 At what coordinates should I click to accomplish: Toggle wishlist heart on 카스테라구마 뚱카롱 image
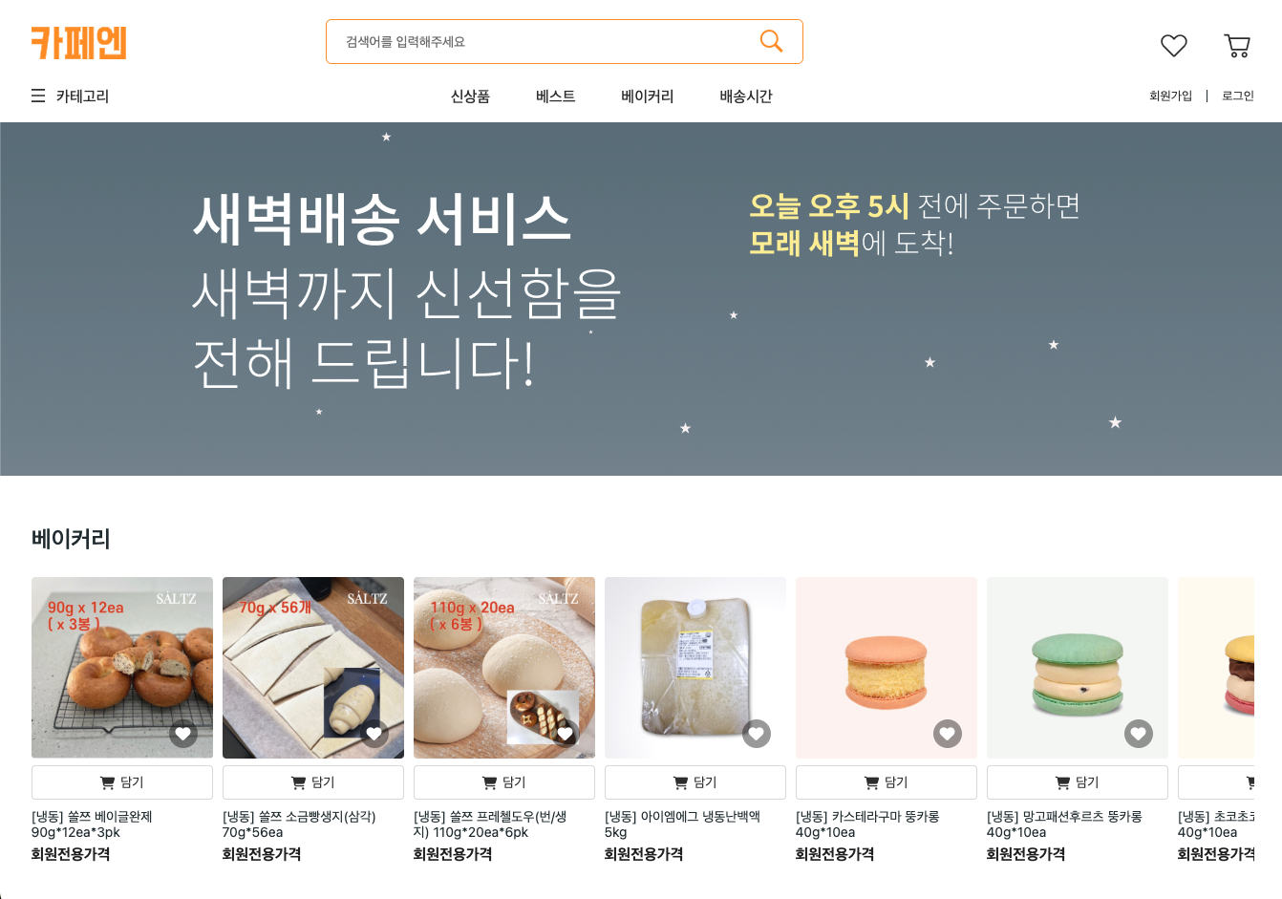(948, 734)
